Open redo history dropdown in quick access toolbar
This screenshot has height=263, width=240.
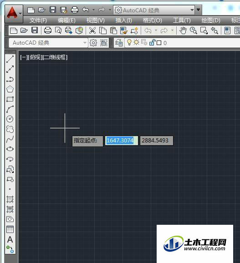110,10
